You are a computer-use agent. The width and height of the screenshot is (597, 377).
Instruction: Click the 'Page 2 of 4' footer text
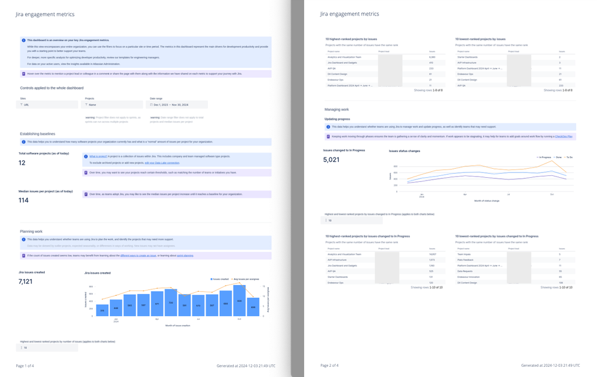[329, 366]
